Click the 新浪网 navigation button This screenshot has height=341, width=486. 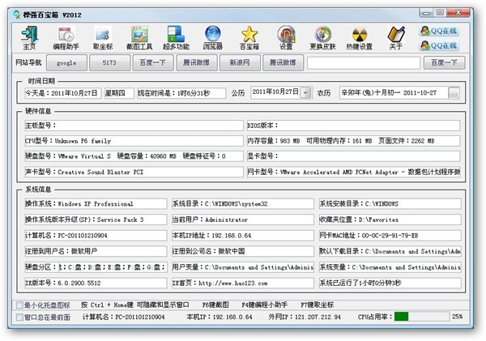240,62
